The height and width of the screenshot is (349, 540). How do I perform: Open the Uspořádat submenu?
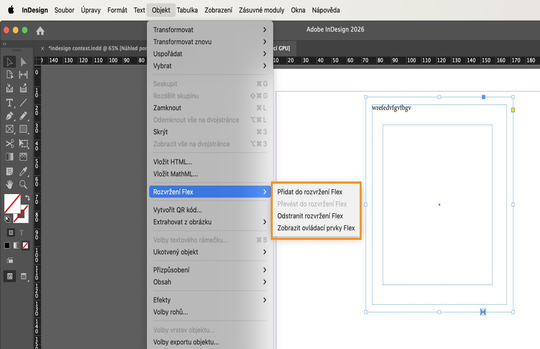tap(209, 54)
